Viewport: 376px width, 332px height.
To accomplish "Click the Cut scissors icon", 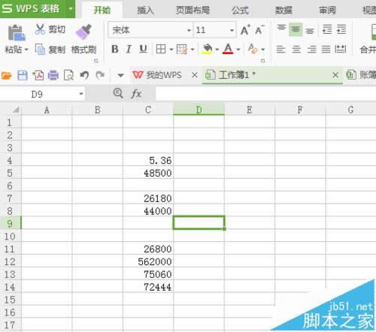I will pos(40,29).
